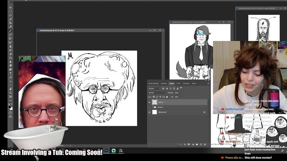
Task: Toggle lock all for layer
Action: 167,97
